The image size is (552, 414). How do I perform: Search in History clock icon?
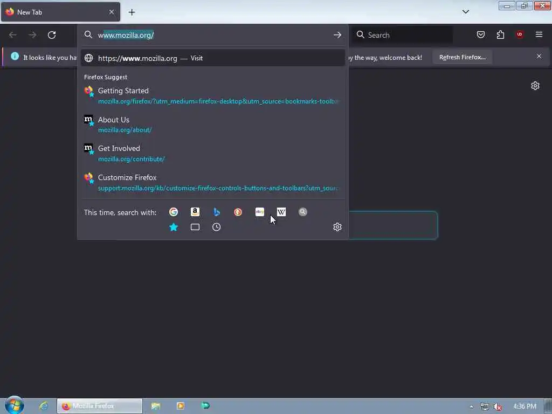(217, 227)
